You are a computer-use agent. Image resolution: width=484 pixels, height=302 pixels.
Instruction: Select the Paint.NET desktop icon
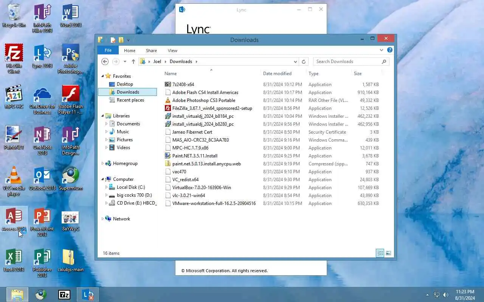pos(14,138)
